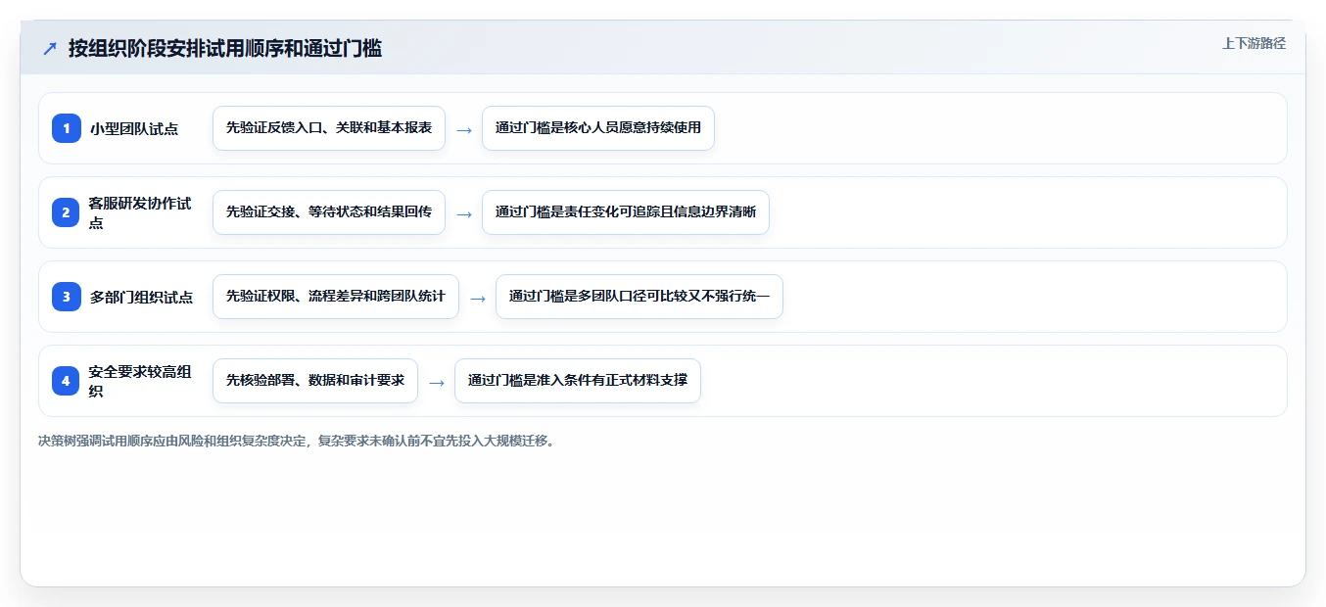Click the step 4 number badge
Image resolution: width=1326 pixels, height=607 pixels.
[x=67, y=381]
